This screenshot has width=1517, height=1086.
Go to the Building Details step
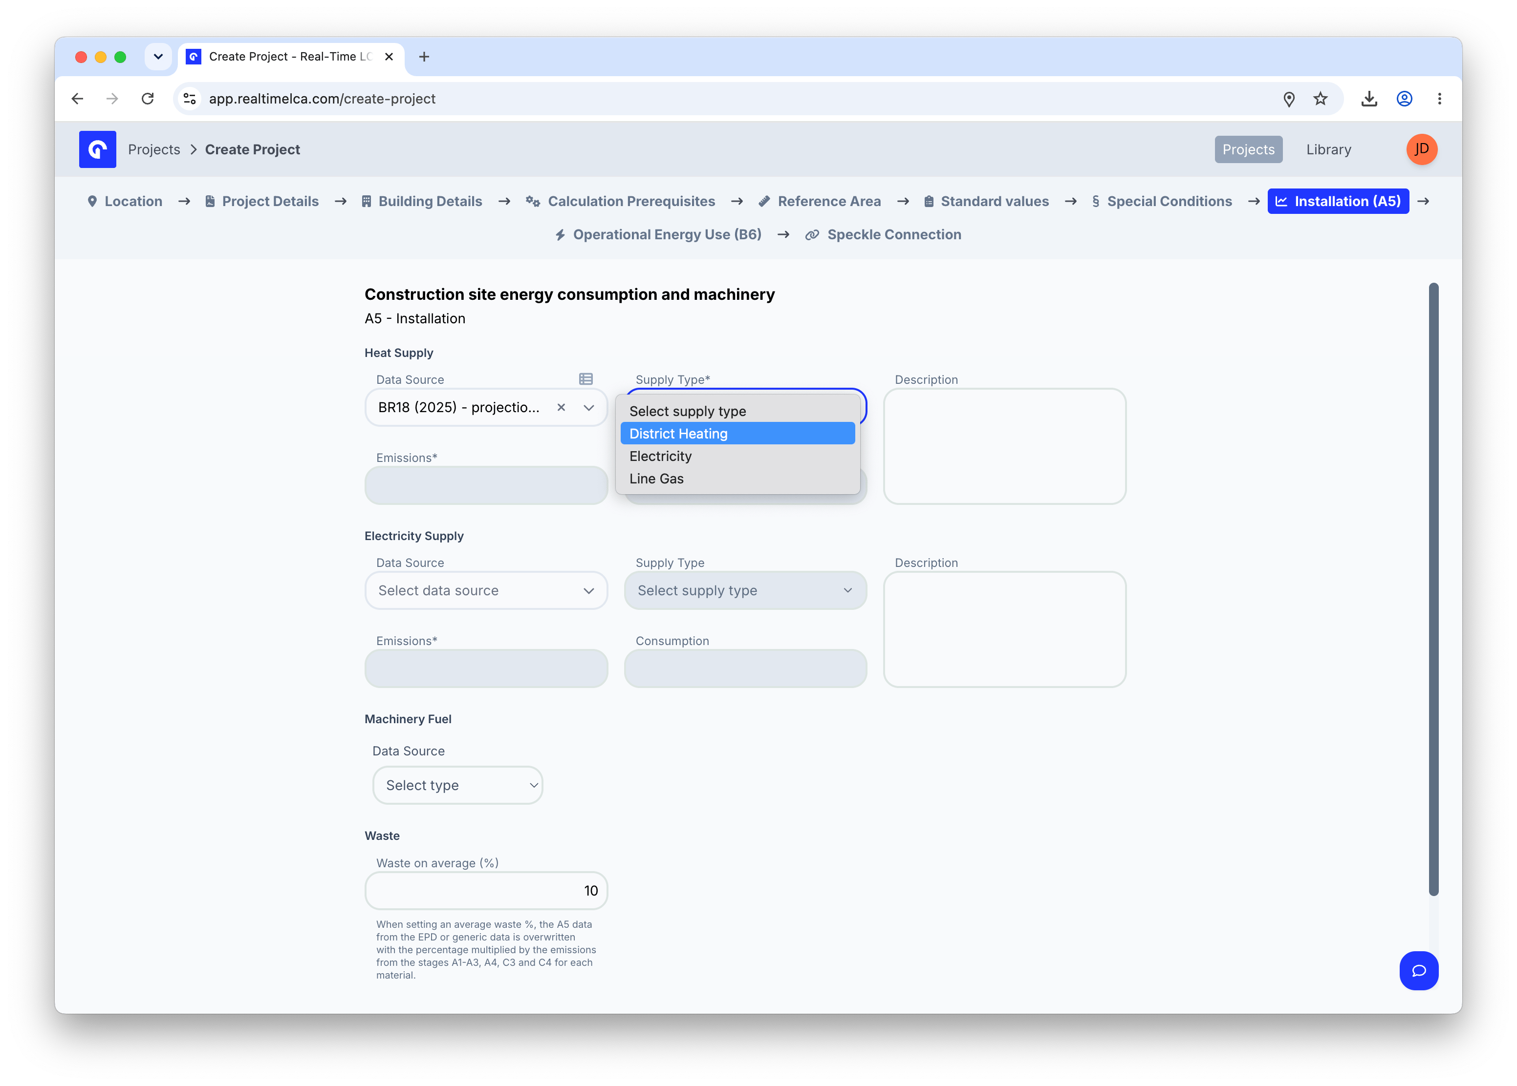tap(422, 201)
